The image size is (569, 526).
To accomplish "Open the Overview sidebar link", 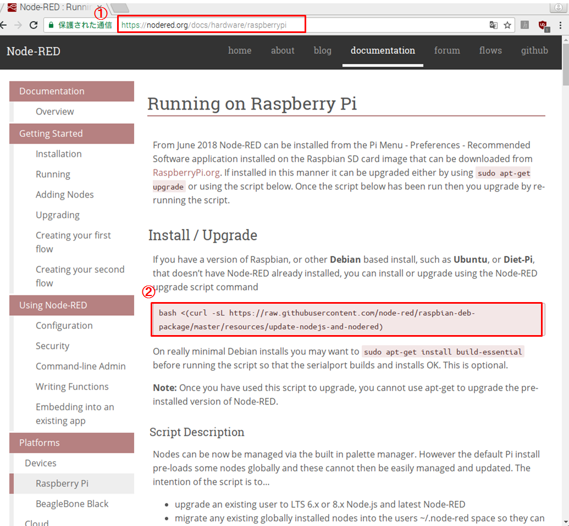I will coord(55,112).
